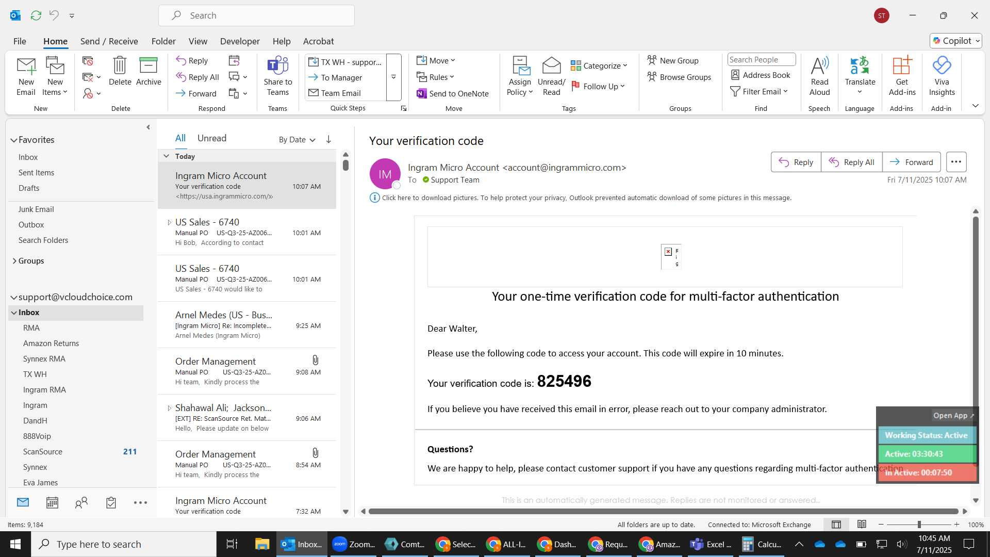The image size is (990, 557).
Task: Switch to the View tab
Action: click(197, 41)
